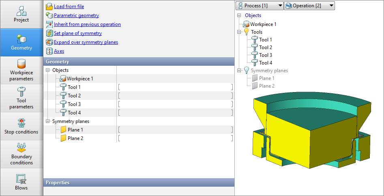
Task: Switch to the Workpiece parameters tab
Action: (x=21, y=70)
